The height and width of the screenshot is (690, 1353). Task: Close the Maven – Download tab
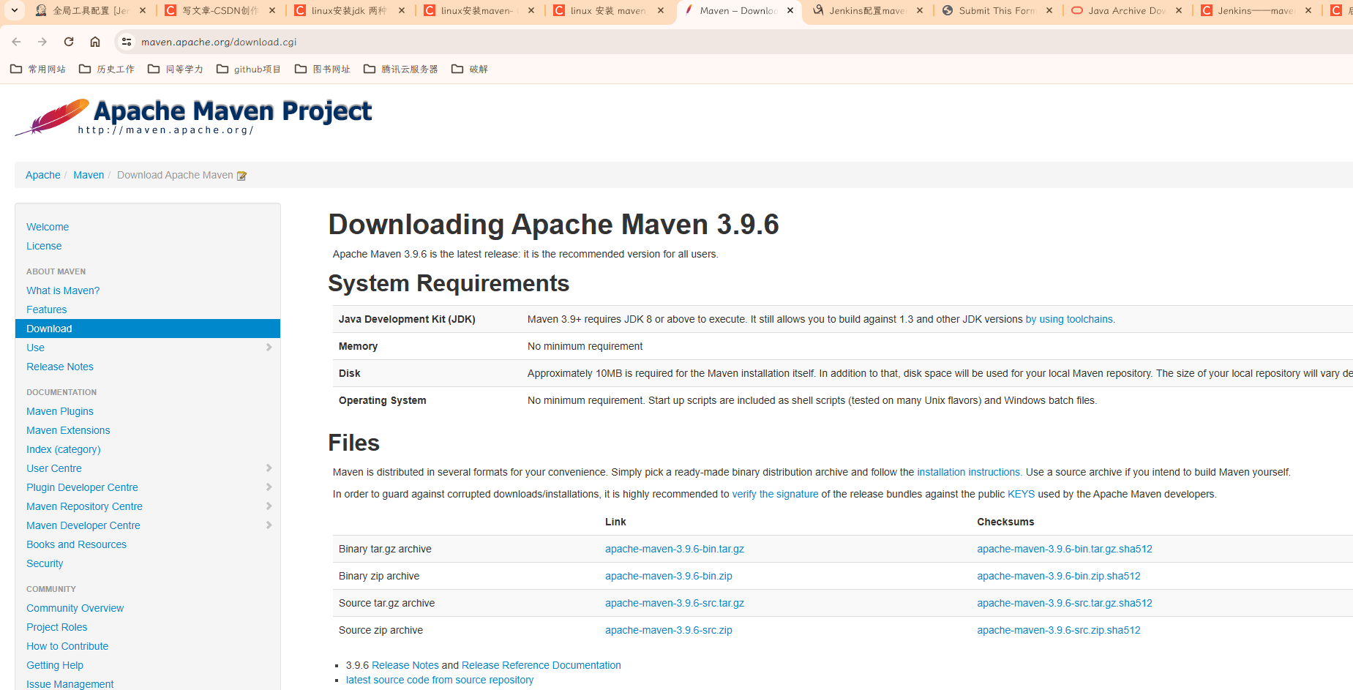click(x=790, y=10)
